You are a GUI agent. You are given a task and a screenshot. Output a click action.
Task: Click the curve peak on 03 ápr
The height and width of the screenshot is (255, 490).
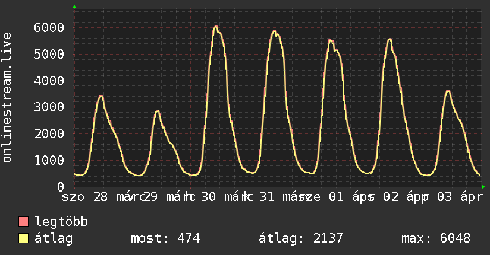click(x=448, y=91)
